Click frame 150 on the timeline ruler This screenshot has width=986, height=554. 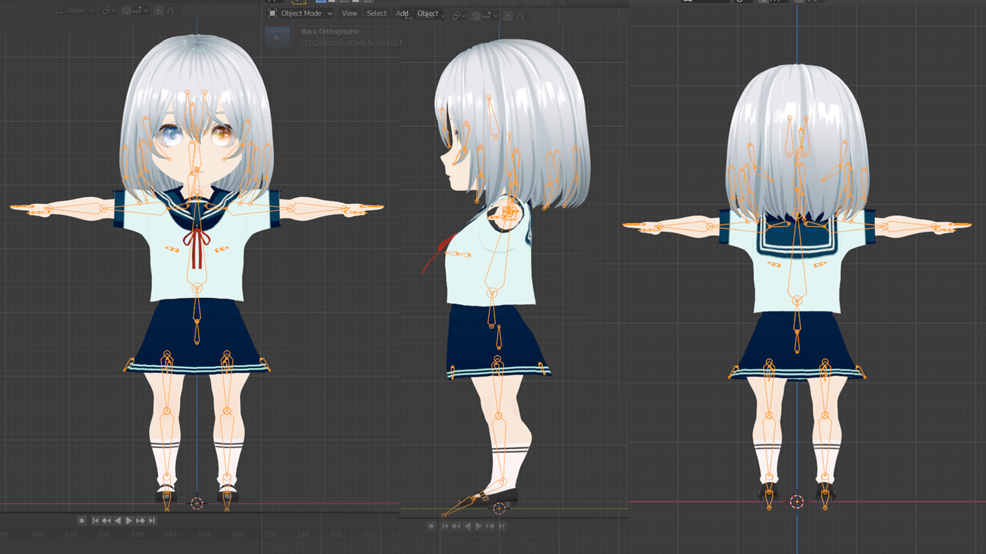(204, 534)
